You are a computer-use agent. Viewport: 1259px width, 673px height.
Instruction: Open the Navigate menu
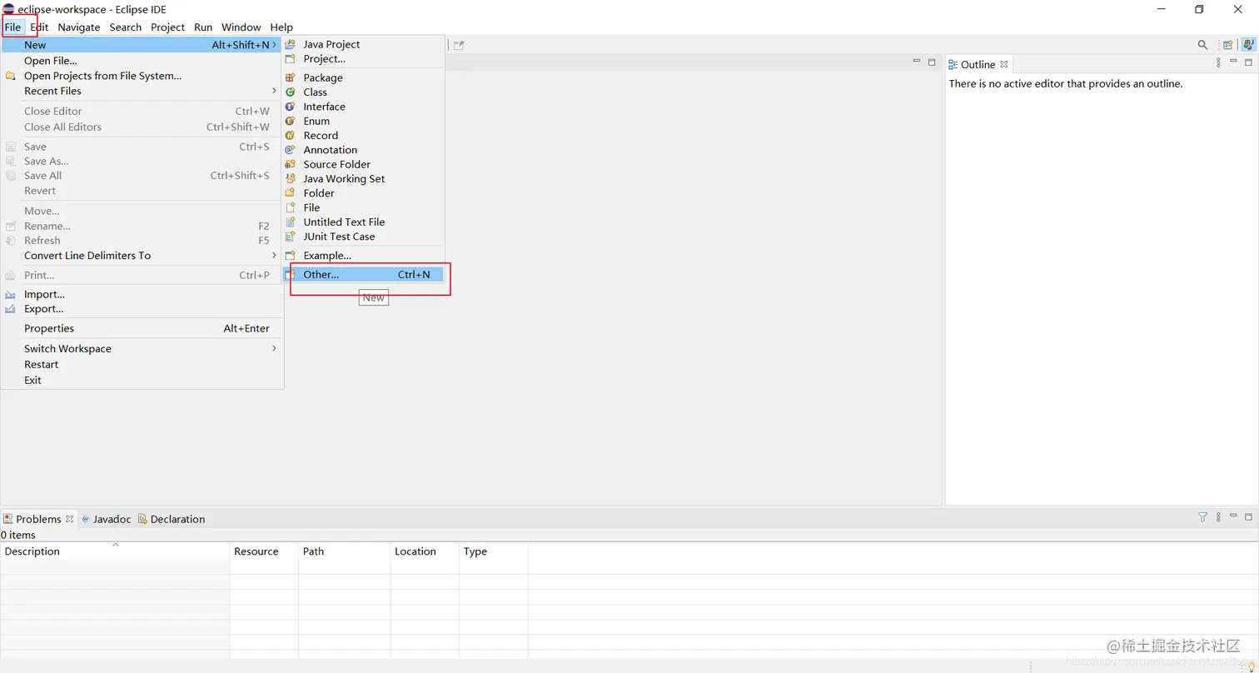(79, 27)
